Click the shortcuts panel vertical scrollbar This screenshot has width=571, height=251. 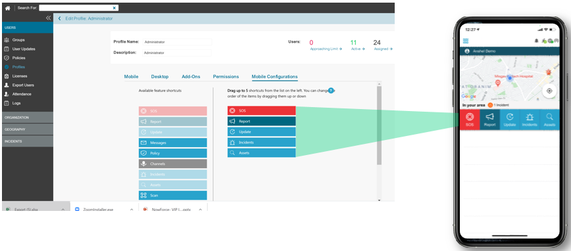pos(379,126)
